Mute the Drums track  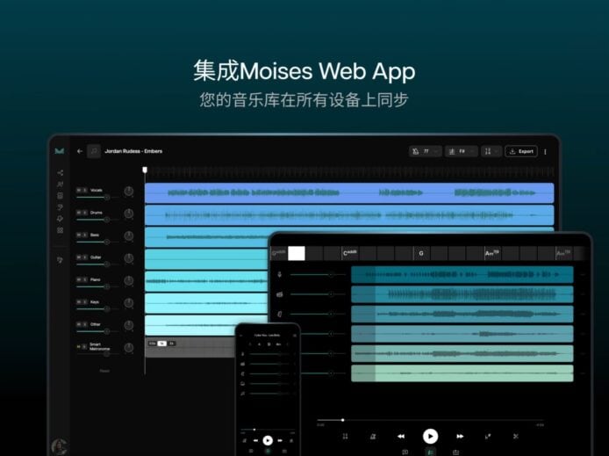point(78,212)
